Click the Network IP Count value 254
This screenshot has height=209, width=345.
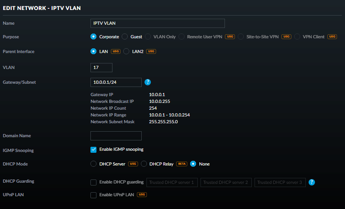[x=153, y=108]
